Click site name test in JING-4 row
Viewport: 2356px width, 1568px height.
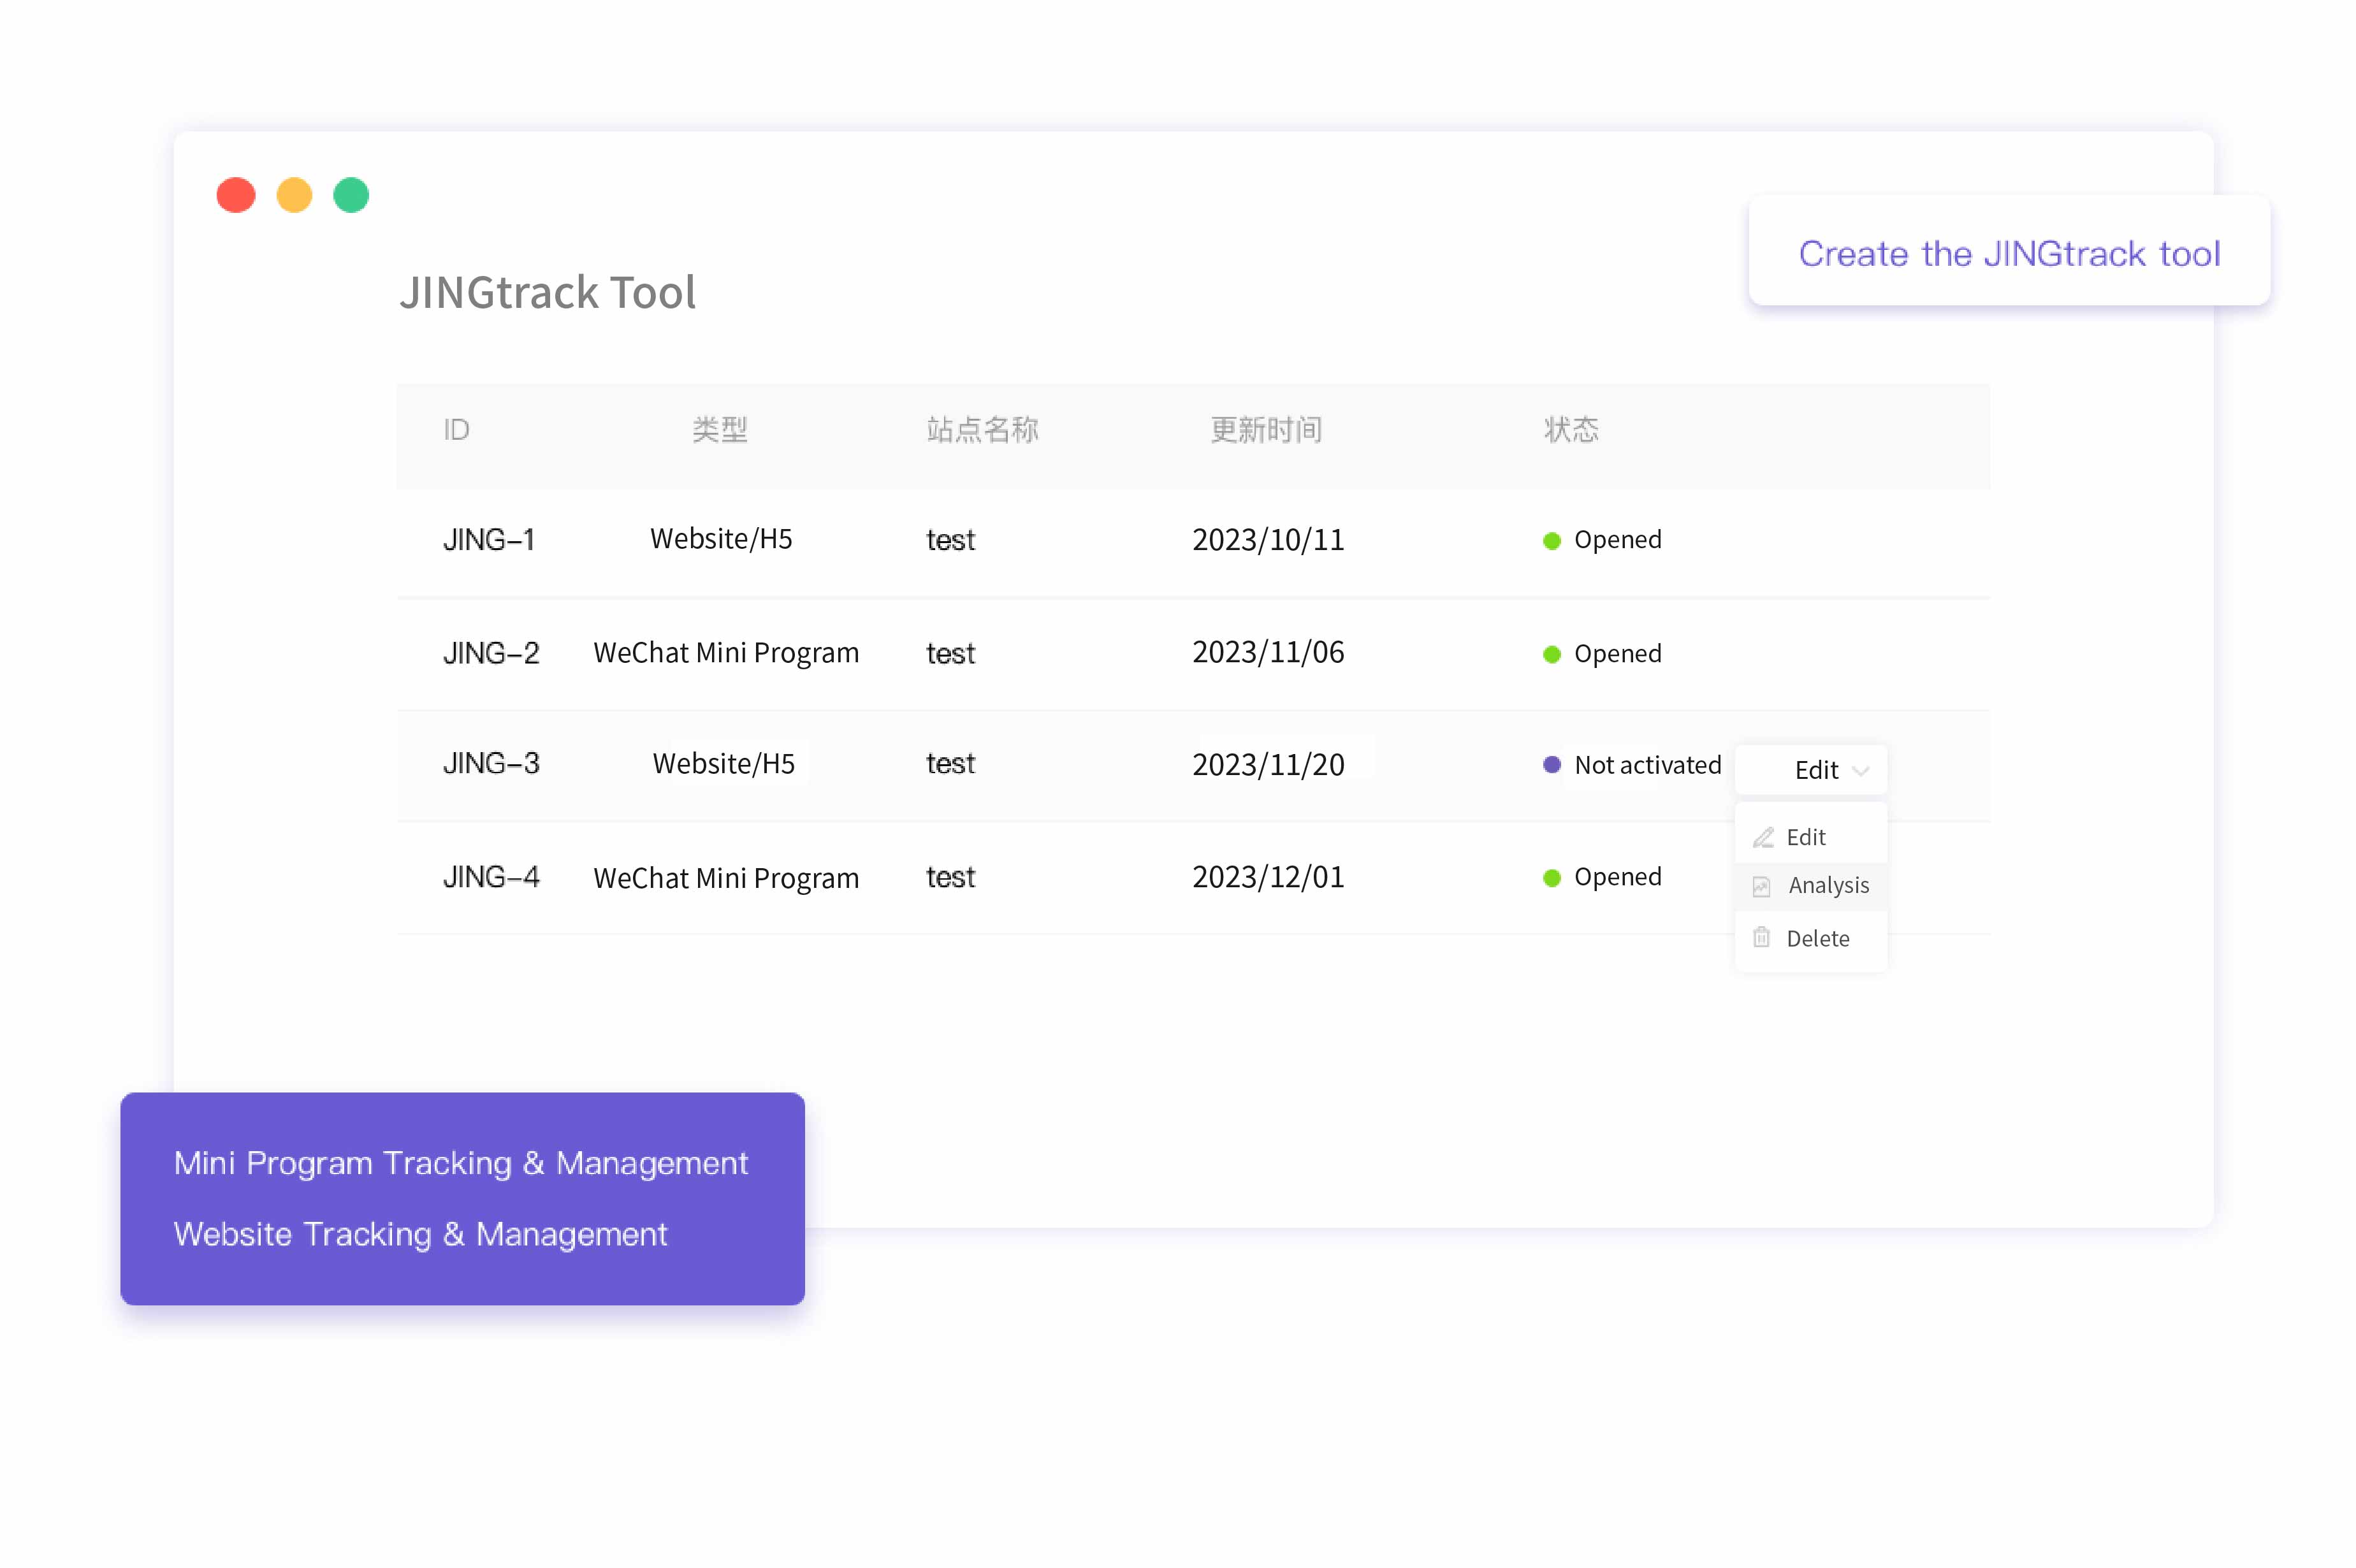(950, 878)
